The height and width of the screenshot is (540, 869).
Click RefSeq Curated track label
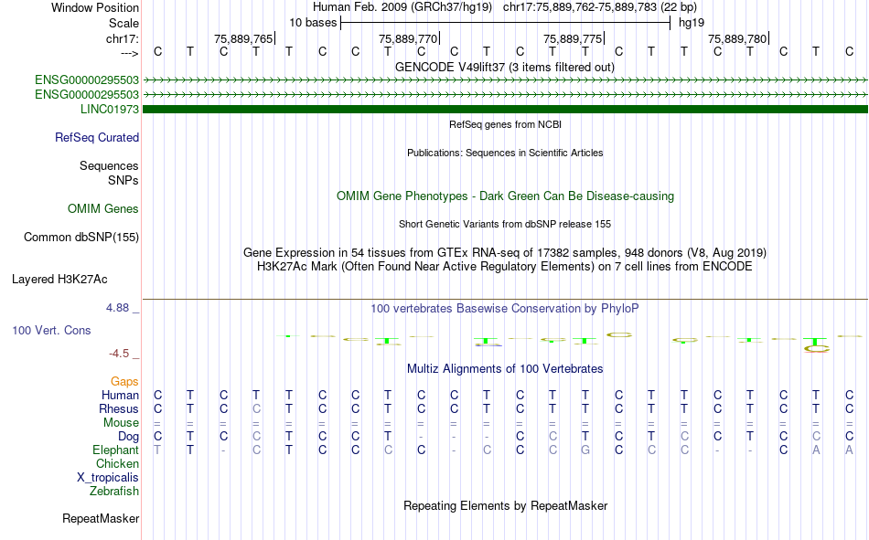click(x=96, y=137)
